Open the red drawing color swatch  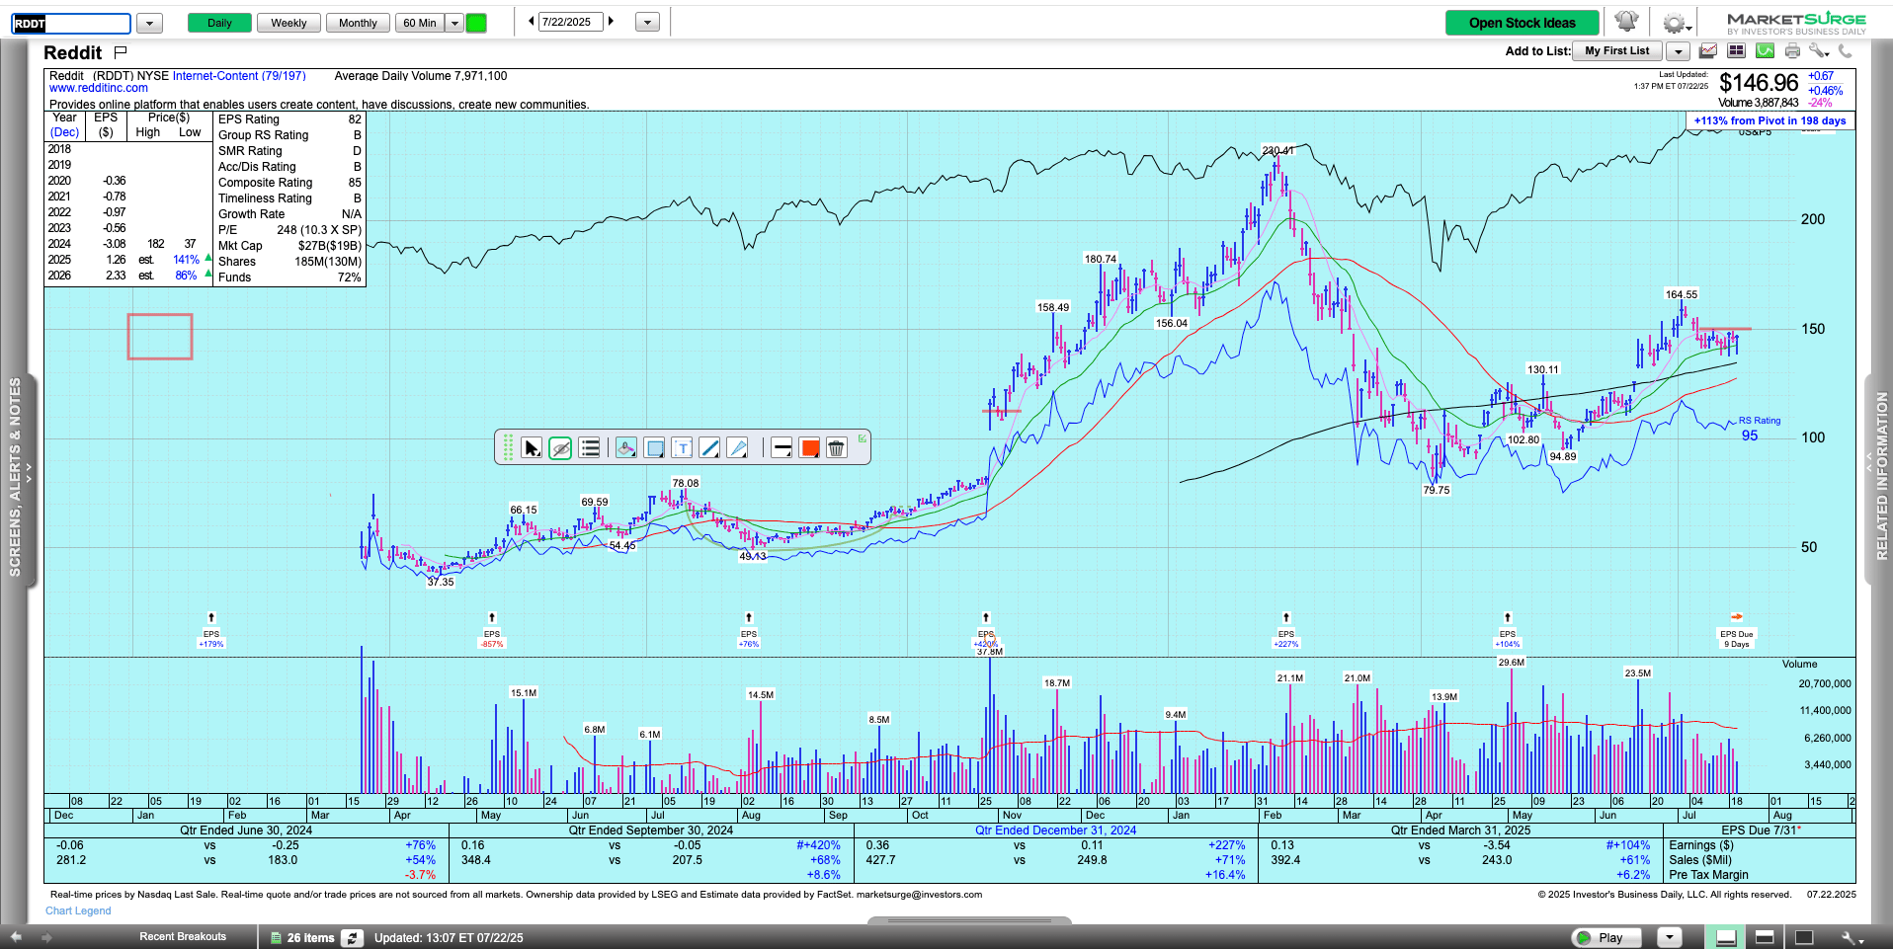[810, 448]
